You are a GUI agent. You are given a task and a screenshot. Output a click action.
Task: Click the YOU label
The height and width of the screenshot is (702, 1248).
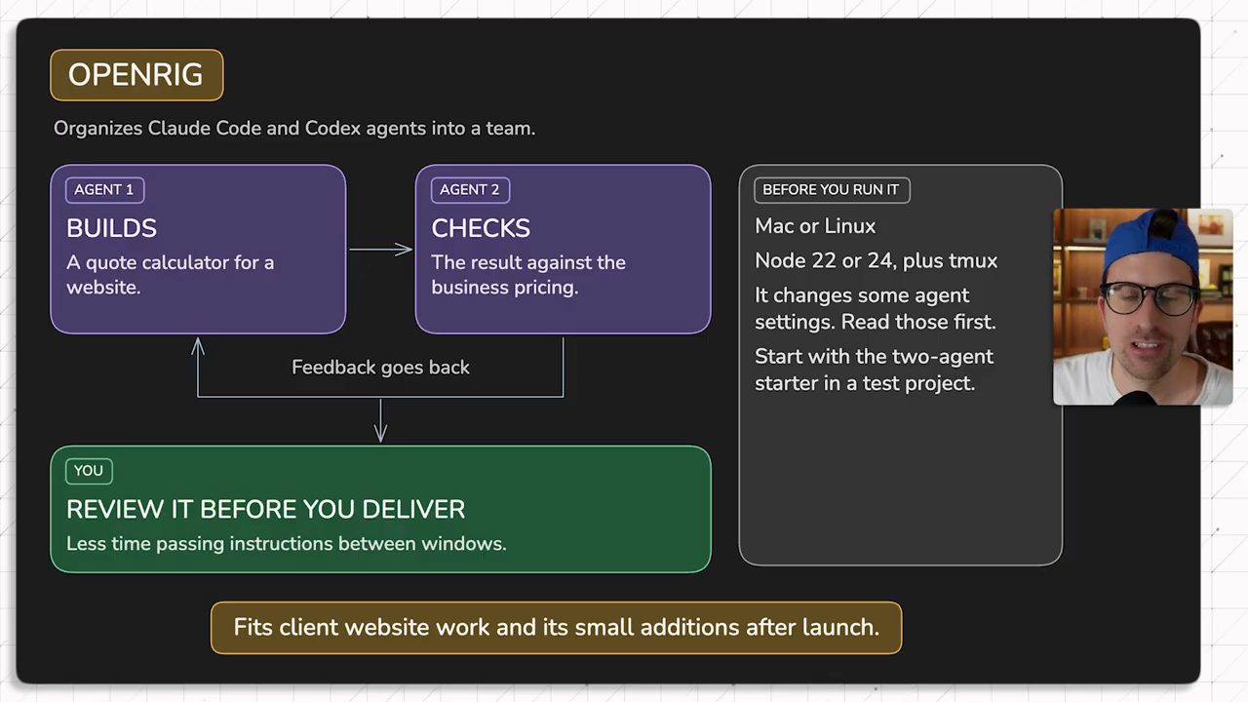89,471
